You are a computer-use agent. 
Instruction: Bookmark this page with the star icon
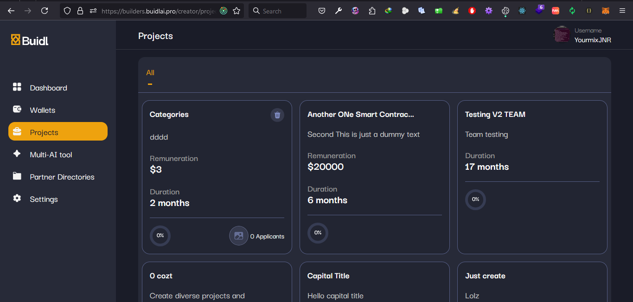coord(237,11)
